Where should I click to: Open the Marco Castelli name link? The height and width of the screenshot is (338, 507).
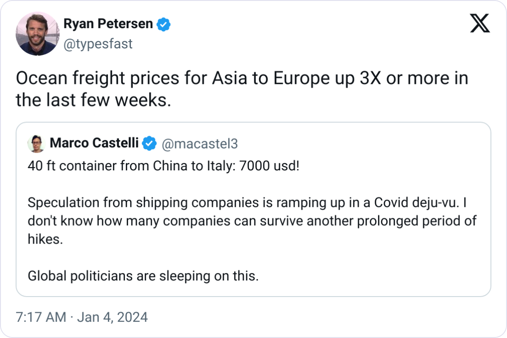point(94,143)
